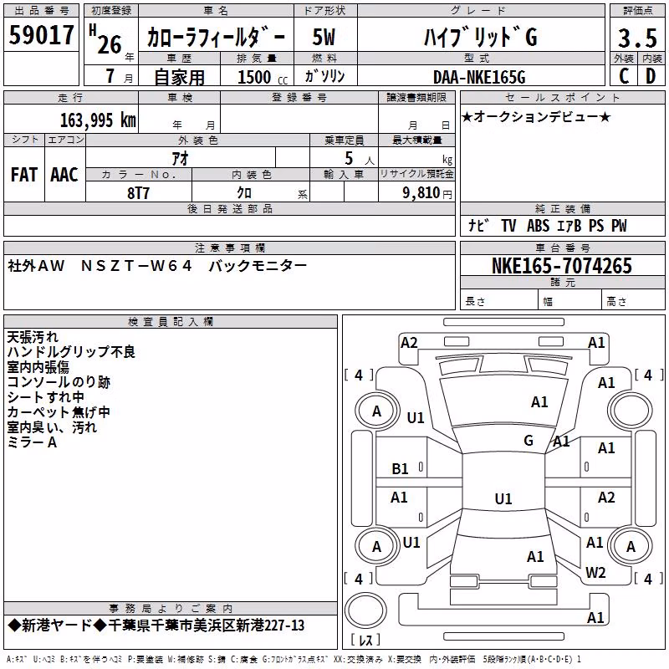Viewport: 669px width, 669px height.
Task: Click the 車台番号 header
Action: pos(562,248)
